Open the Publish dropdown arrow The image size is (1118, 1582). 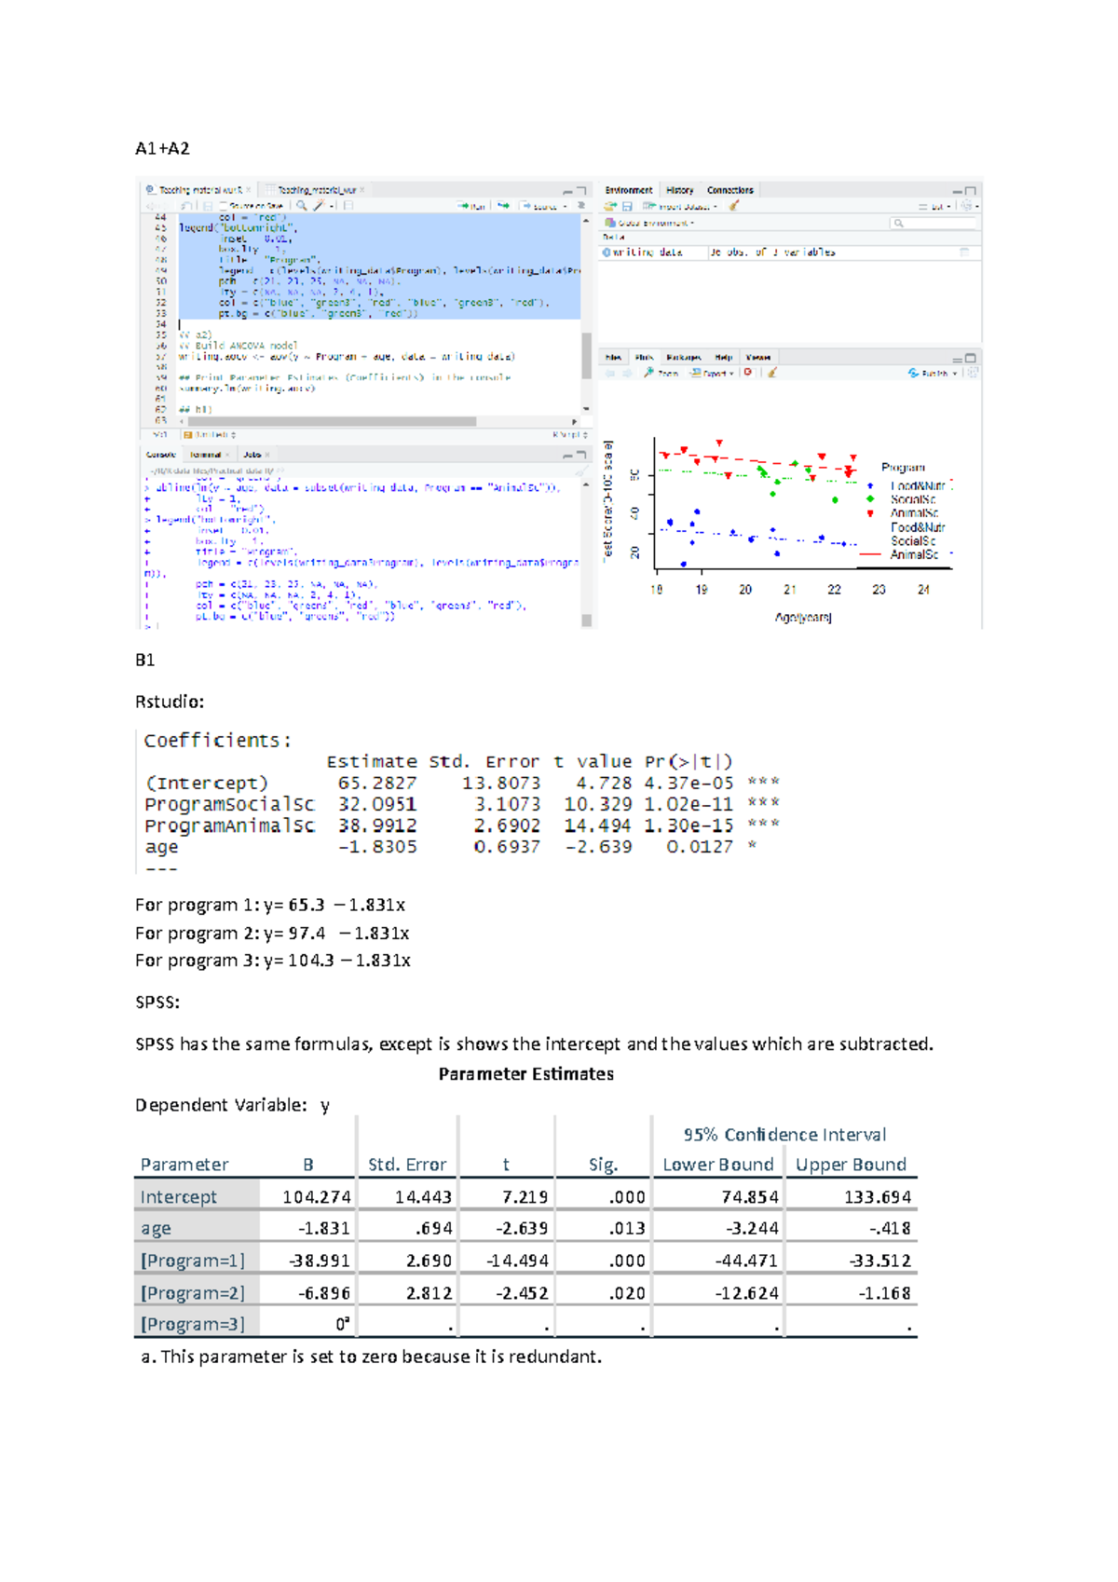pyautogui.click(x=957, y=373)
